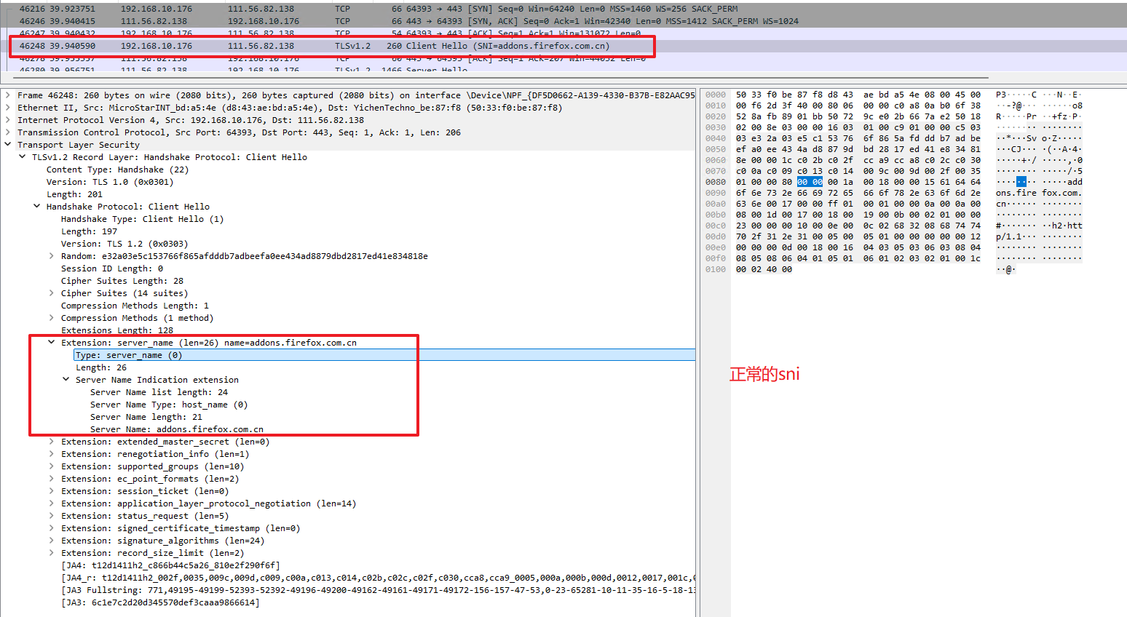The height and width of the screenshot is (617, 1127).
Task: Expand Extension: signed_certificate_timestamp
Action: [52, 528]
